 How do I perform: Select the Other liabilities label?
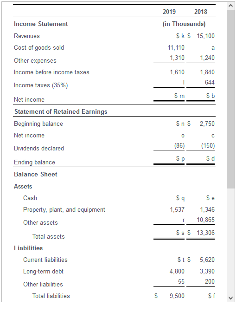click(43, 284)
